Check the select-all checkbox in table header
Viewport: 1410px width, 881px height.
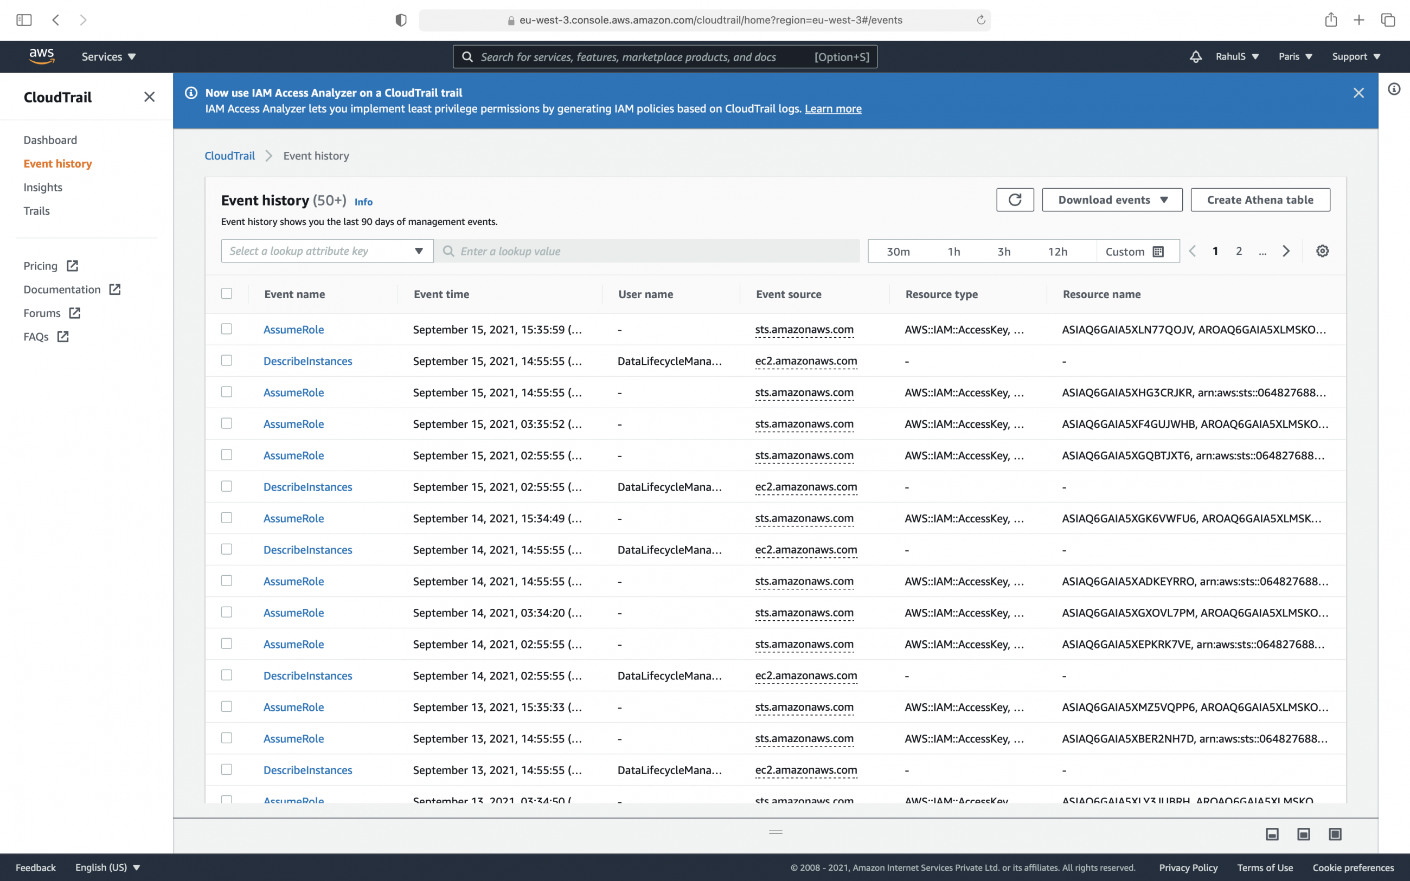227,294
